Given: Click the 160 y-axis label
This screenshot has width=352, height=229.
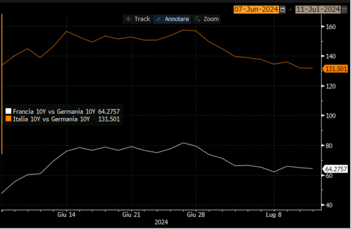Looking at the screenshot, I should (x=330, y=27).
